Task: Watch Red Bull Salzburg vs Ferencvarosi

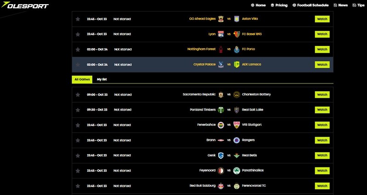Action: [322, 185]
